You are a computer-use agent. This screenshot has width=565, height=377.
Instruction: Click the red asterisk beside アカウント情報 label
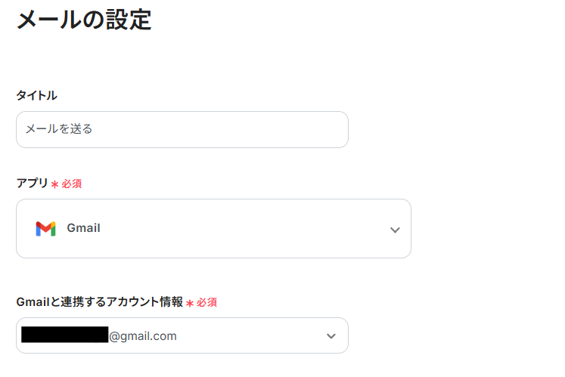[x=190, y=302]
